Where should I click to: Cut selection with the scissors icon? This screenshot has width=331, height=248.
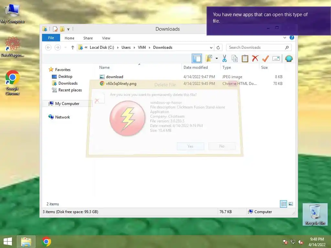[x=224, y=58]
